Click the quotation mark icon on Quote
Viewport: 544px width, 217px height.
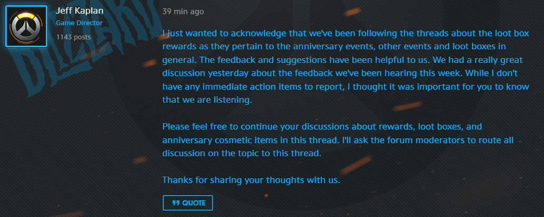(176, 203)
